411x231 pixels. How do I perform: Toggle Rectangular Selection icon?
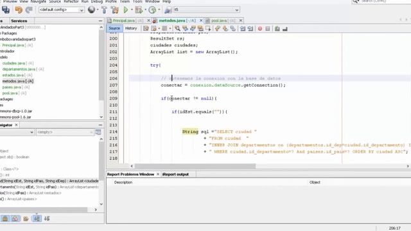pos(208,28)
